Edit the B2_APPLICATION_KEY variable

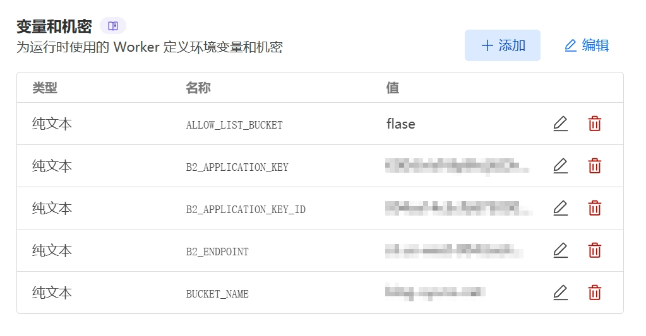pyautogui.click(x=560, y=166)
